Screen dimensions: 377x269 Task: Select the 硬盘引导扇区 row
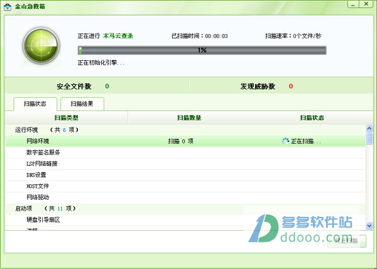coord(185,220)
